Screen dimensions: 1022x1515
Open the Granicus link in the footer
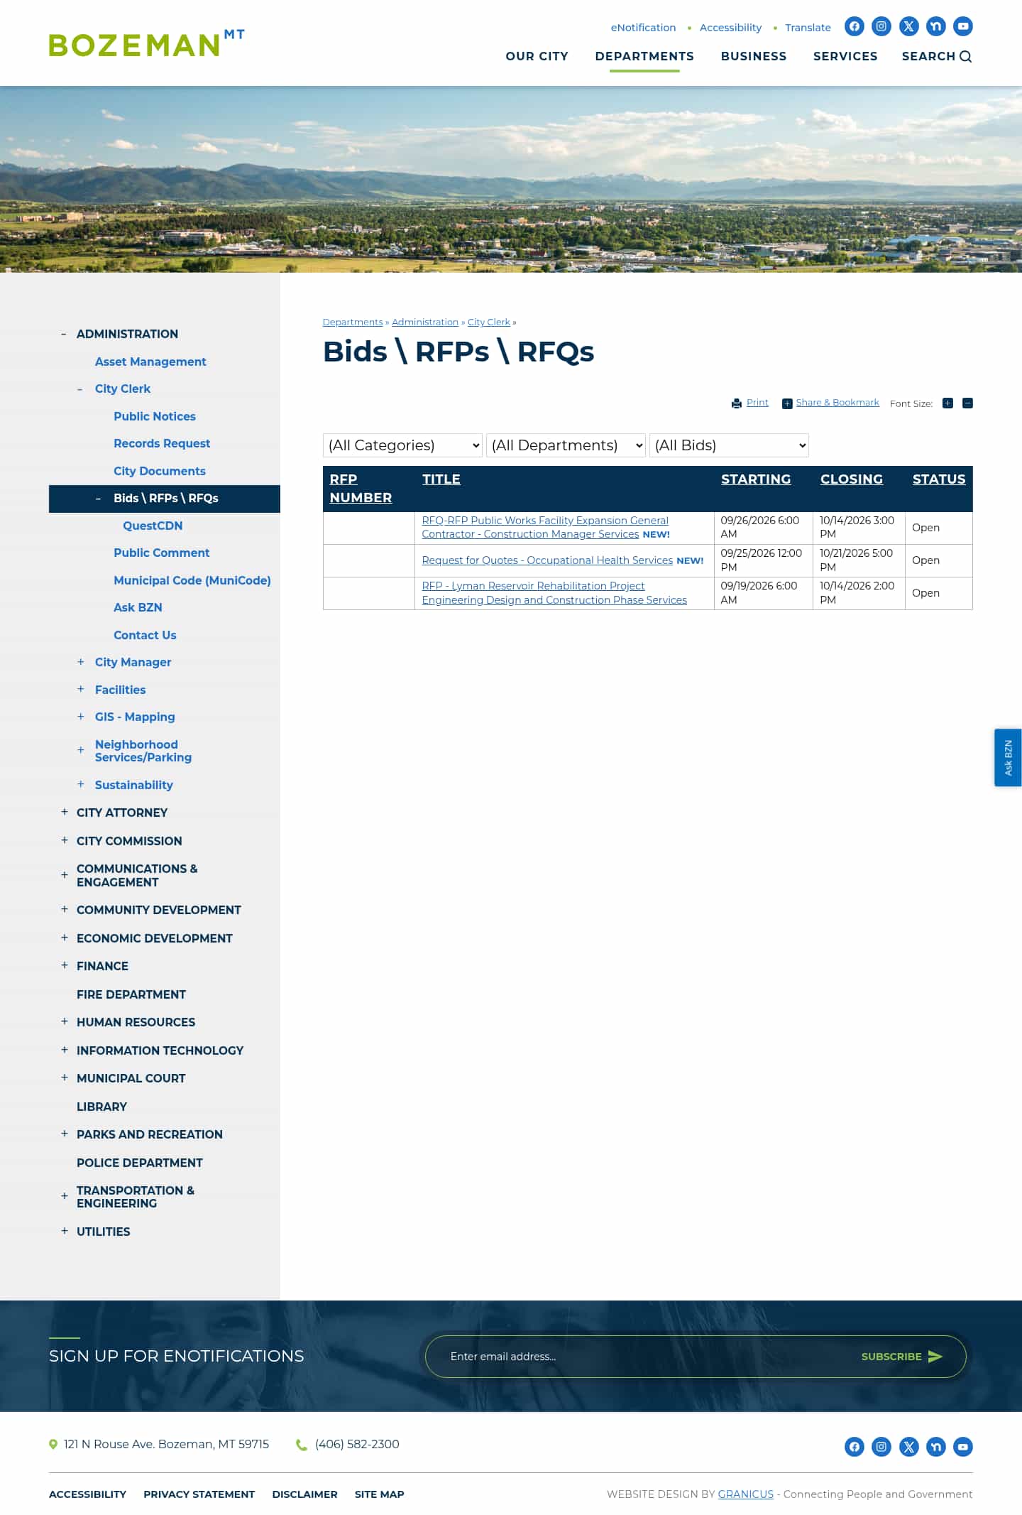click(x=746, y=1494)
